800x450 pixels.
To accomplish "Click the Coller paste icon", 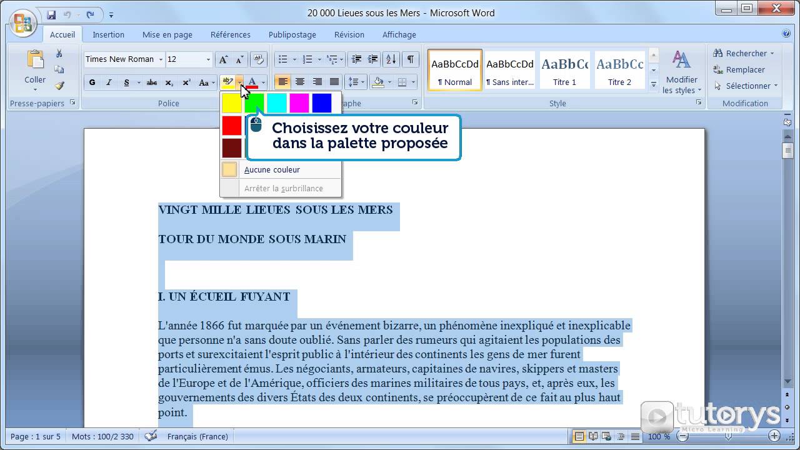I will (35, 59).
